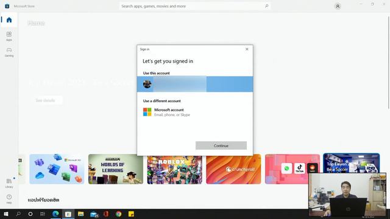Open Task View on taskbar
Viewport: 390px width, 219px height.
click(x=43, y=214)
